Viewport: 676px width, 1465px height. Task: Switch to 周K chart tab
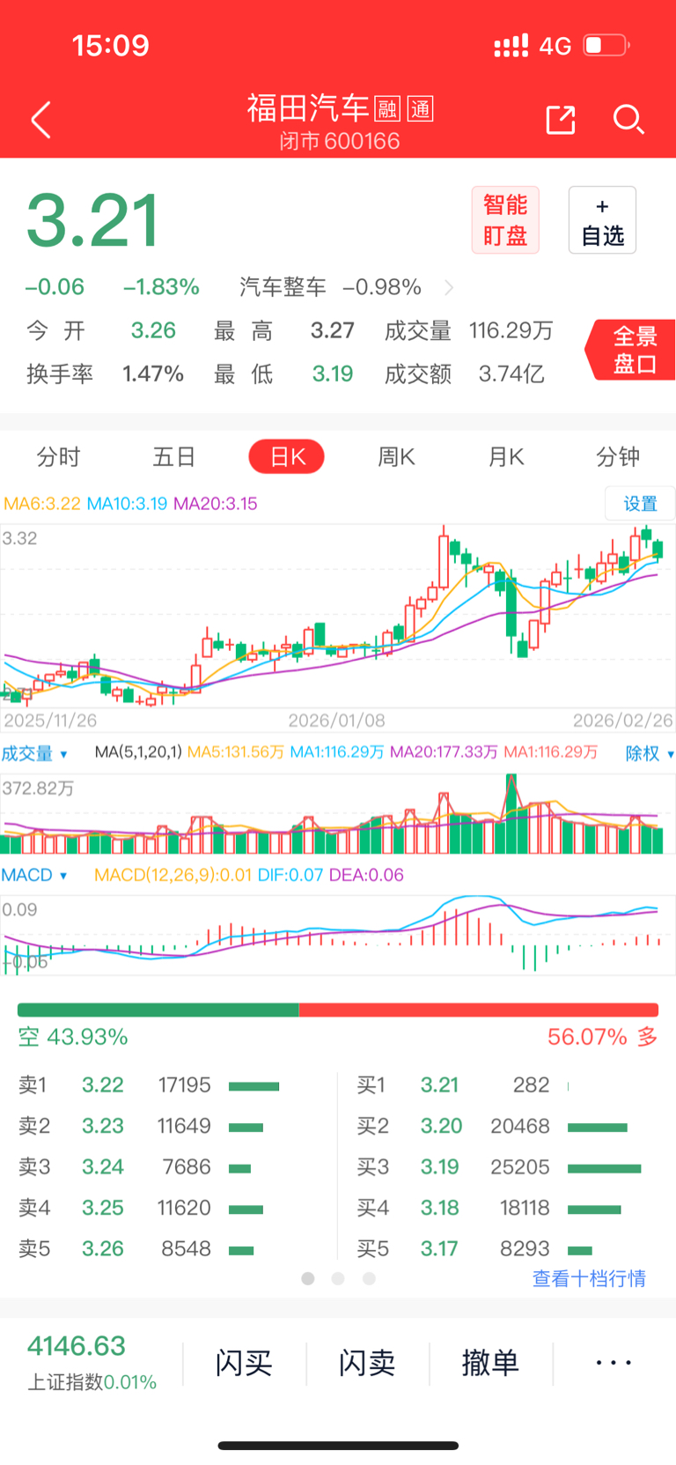(396, 456)
